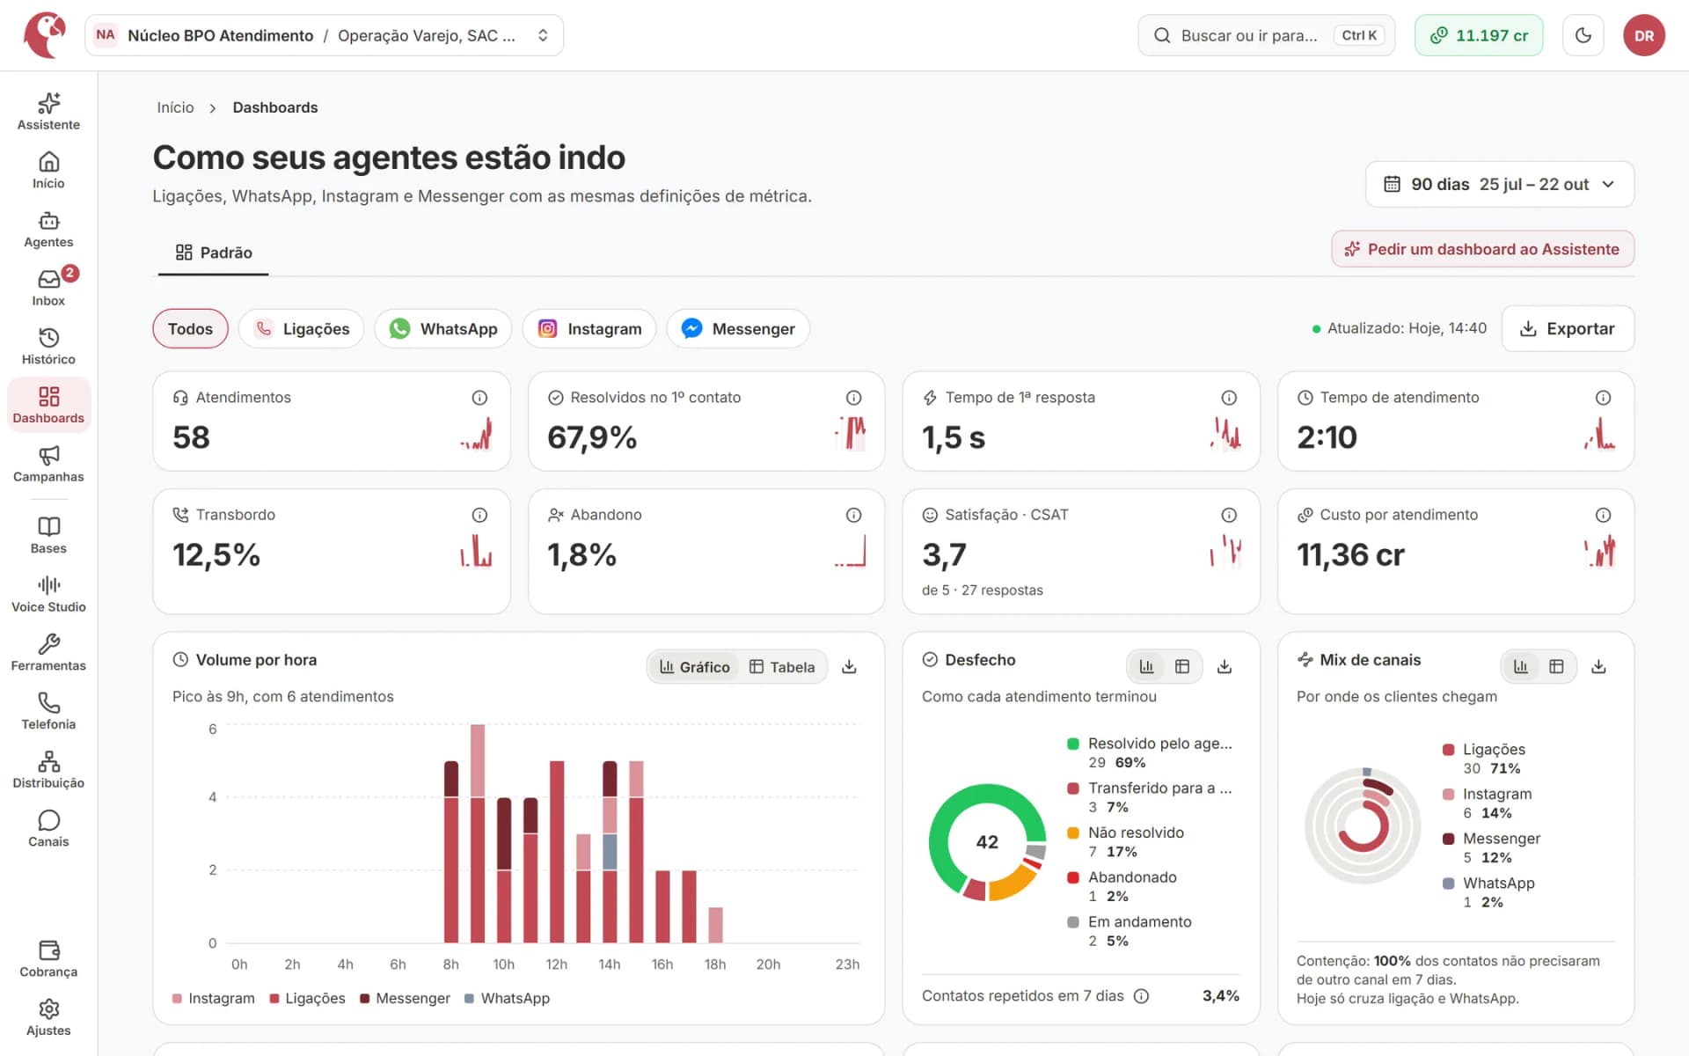Open Núcleo BPO Atendimento workspace switcher
1689x1056 pixels.
324,35
